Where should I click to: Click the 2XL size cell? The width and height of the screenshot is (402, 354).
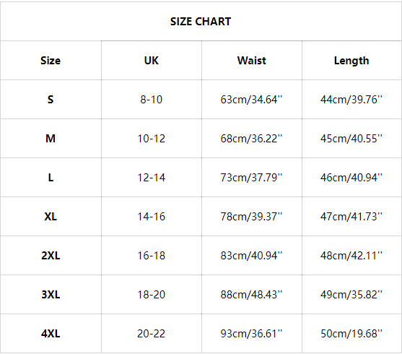[x=51, y=256]
